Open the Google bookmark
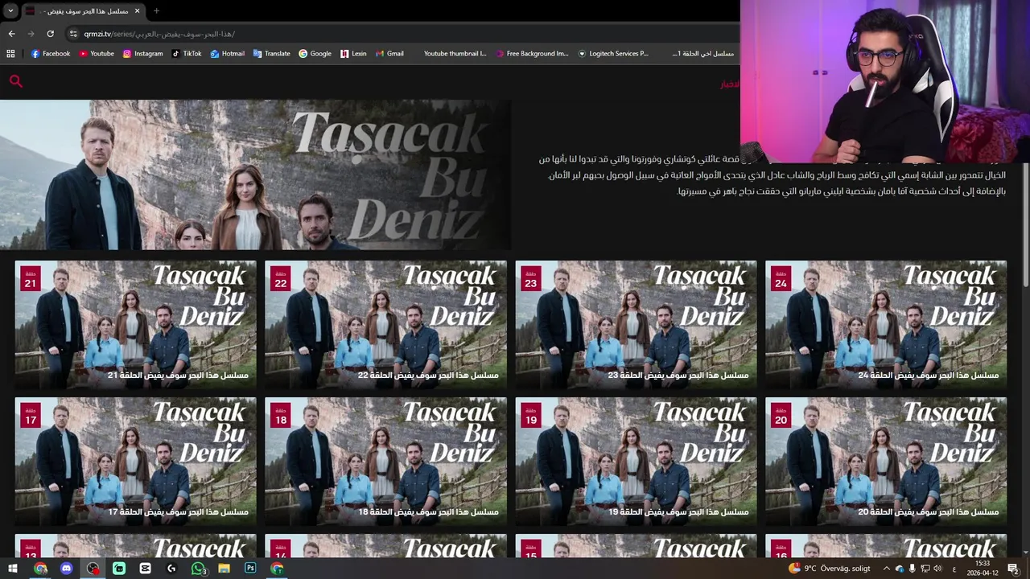Screen dimensions: 1030x579 [315, 54]
